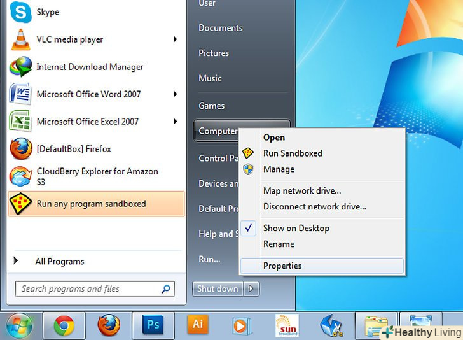Open Games in the Start menu
463x340 pixels.
click(211, 106)
